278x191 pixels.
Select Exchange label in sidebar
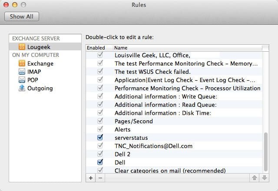click(40, 63)
